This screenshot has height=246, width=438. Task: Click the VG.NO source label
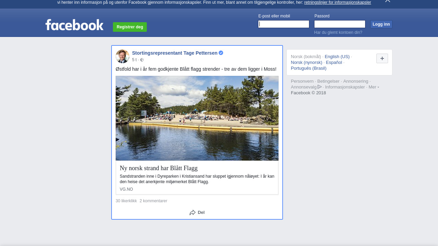click(126, 189)
